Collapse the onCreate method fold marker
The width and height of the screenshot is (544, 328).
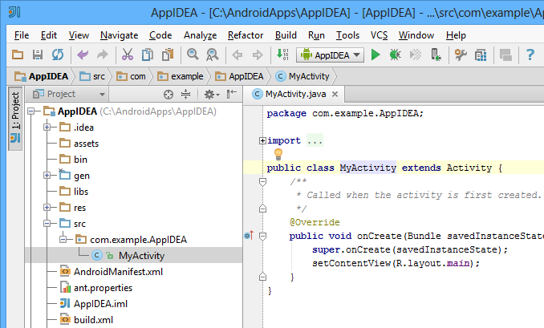pyautogui.click(x=262, y=237)
